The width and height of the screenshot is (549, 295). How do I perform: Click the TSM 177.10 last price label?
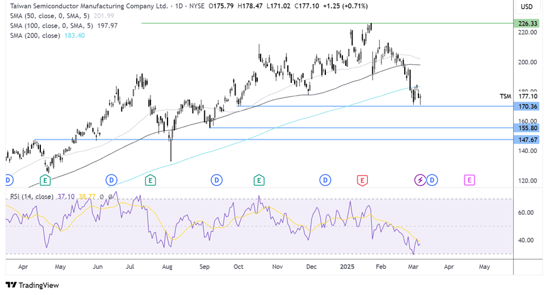pos(518,97)
